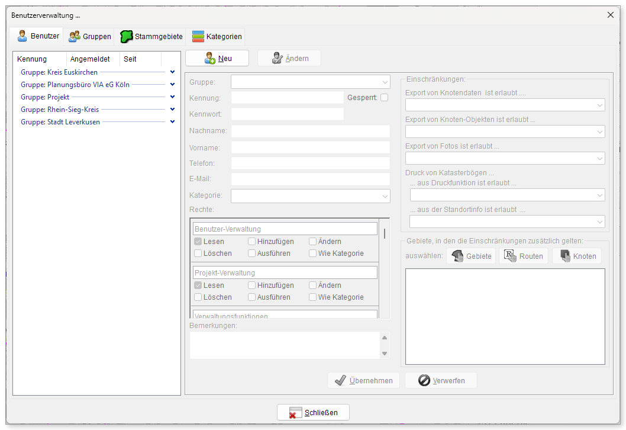
Task: Open Export von Fotos dropdown
Action: click(x=505, y=158)
